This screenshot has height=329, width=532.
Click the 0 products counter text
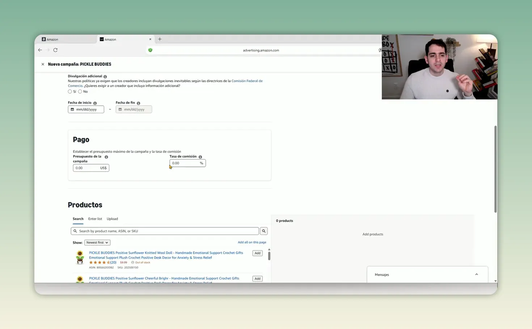284,221
